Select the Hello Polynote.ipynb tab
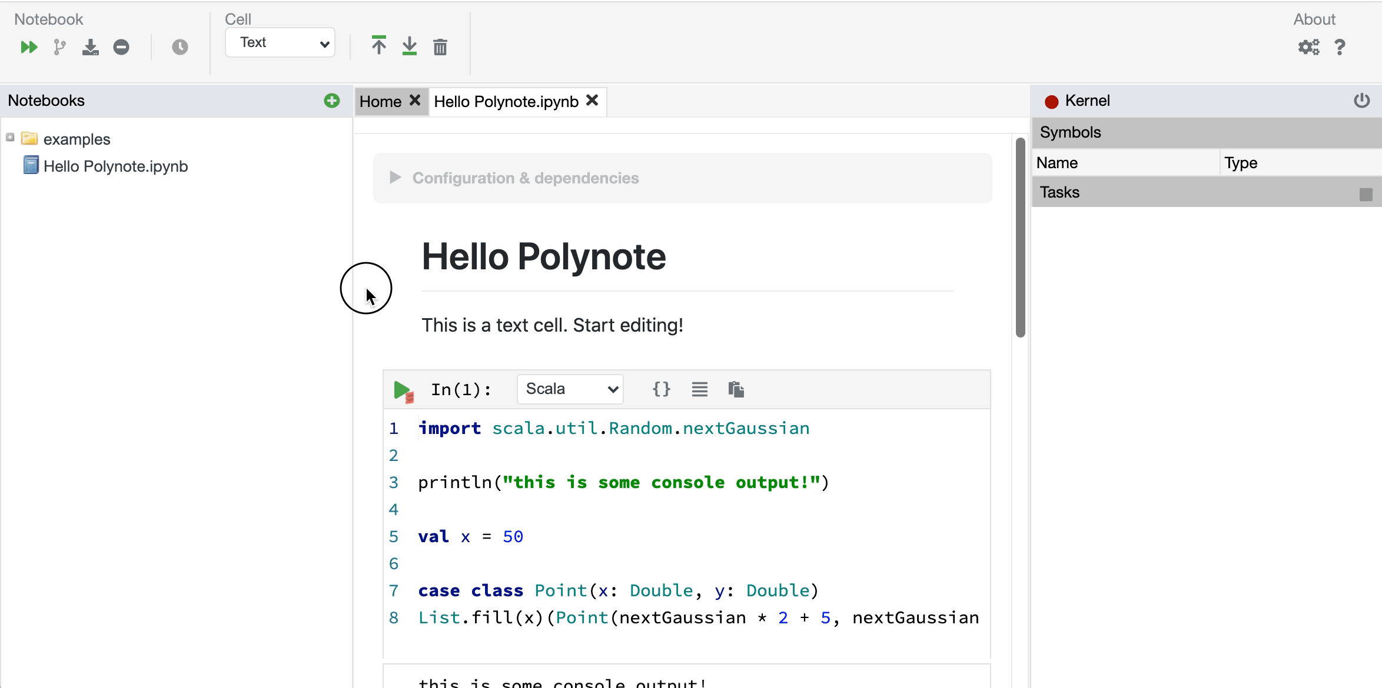This screenshot has height=688, width=1382. click(x=505, y=101)
